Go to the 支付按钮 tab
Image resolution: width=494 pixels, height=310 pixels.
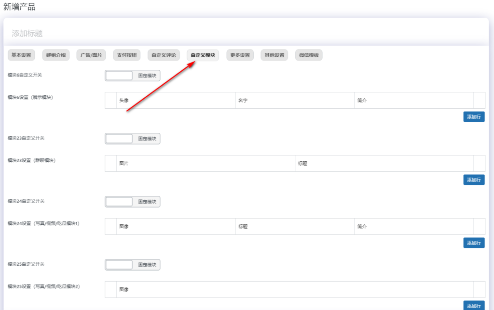(127, 55)
